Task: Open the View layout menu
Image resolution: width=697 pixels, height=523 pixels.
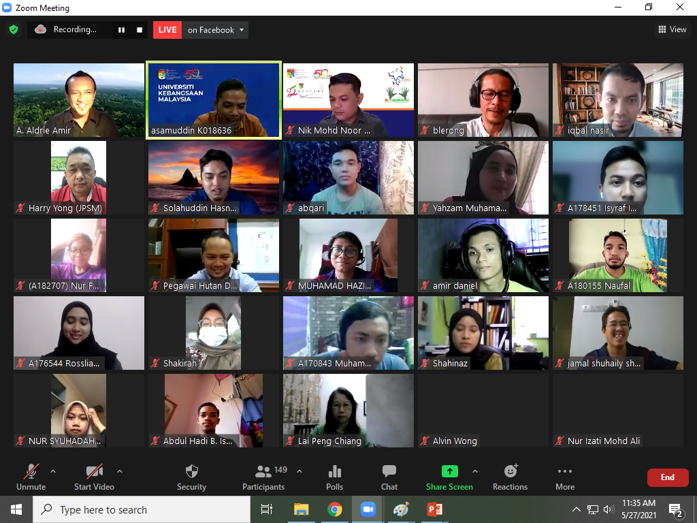Action: (x=672, y=29)
